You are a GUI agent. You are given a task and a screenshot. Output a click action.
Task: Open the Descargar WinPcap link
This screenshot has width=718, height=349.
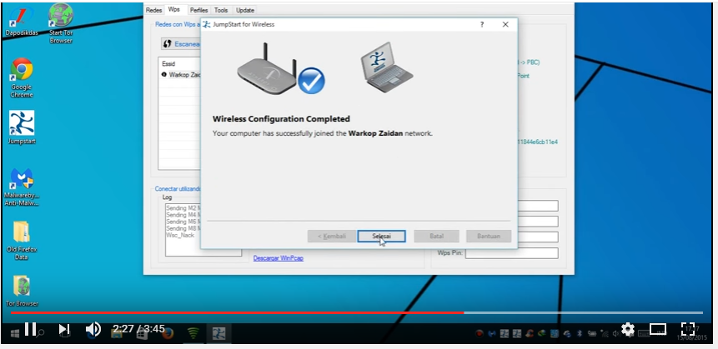pyautogui.click(x=278, y=258)
